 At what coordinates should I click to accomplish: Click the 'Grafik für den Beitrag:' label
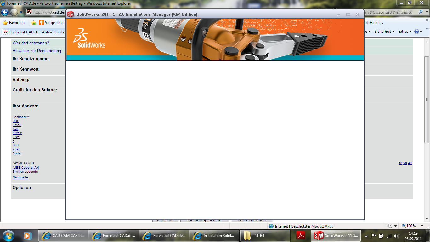[35, 90]
